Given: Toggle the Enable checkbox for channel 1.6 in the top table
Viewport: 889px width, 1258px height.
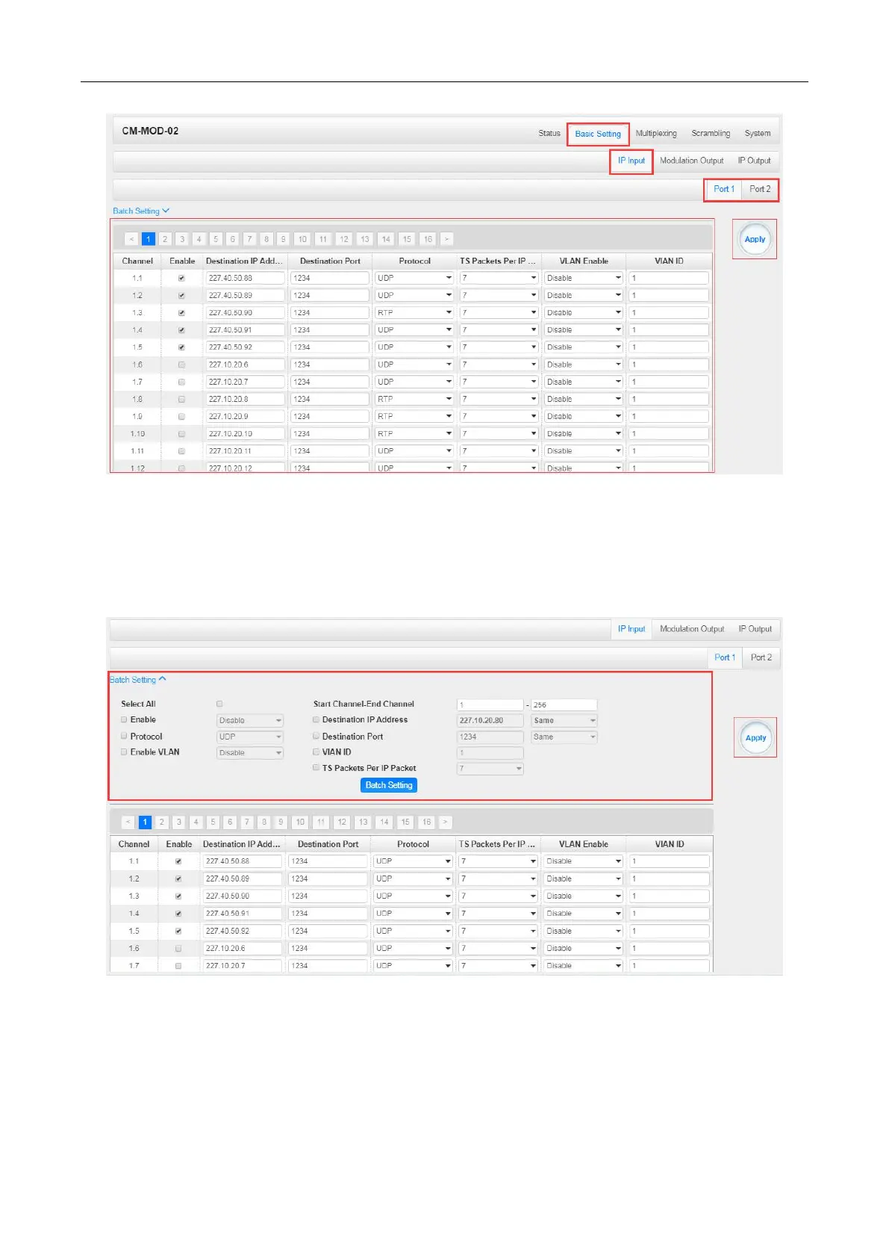Looking at the screenshot, I should click(x=181, y=365).
